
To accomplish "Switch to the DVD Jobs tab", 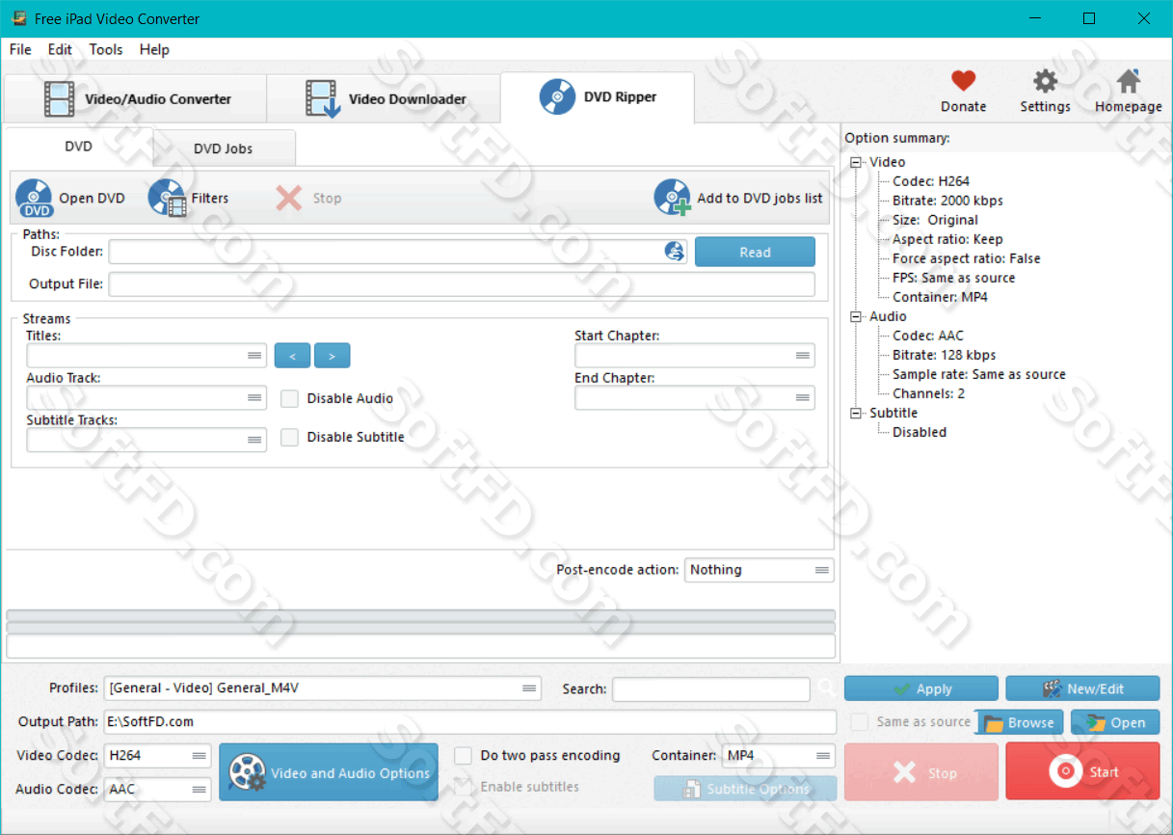I will click(224, 148).
